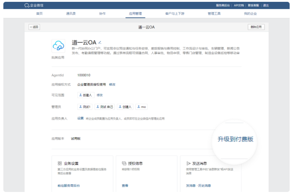The height and width of the screenshot is (195, 293).
Task: Click the 测试1 administrator tag
Action: click(85, 107)
